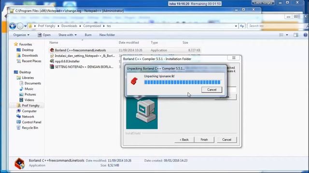The image size is (309, 173).
Task: Click the Back button in installer
Action: [184, 140]
